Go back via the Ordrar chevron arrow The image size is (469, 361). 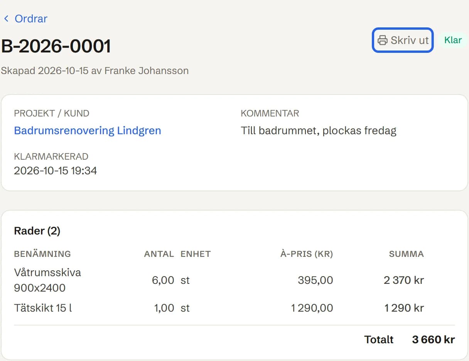coord(6,19)
